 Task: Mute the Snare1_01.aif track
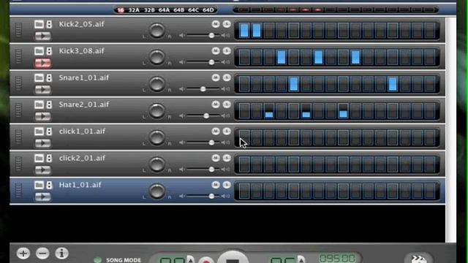coord(216,77)
